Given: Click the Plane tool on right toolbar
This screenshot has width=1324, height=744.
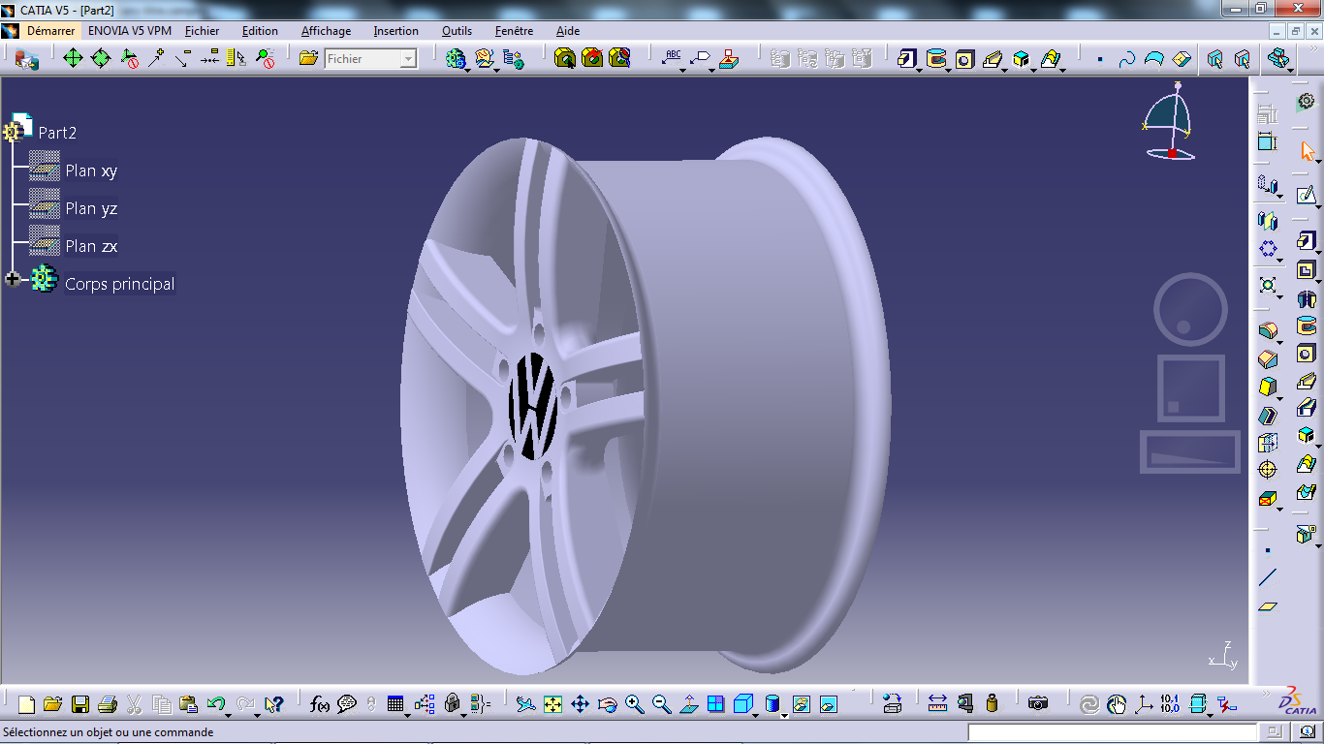Looking at the screenshot, I should coord(1268,607).
